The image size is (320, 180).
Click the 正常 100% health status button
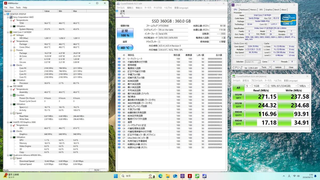pos(125,33)
